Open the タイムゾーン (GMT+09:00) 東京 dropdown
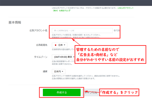 click(x=63, y=57)
